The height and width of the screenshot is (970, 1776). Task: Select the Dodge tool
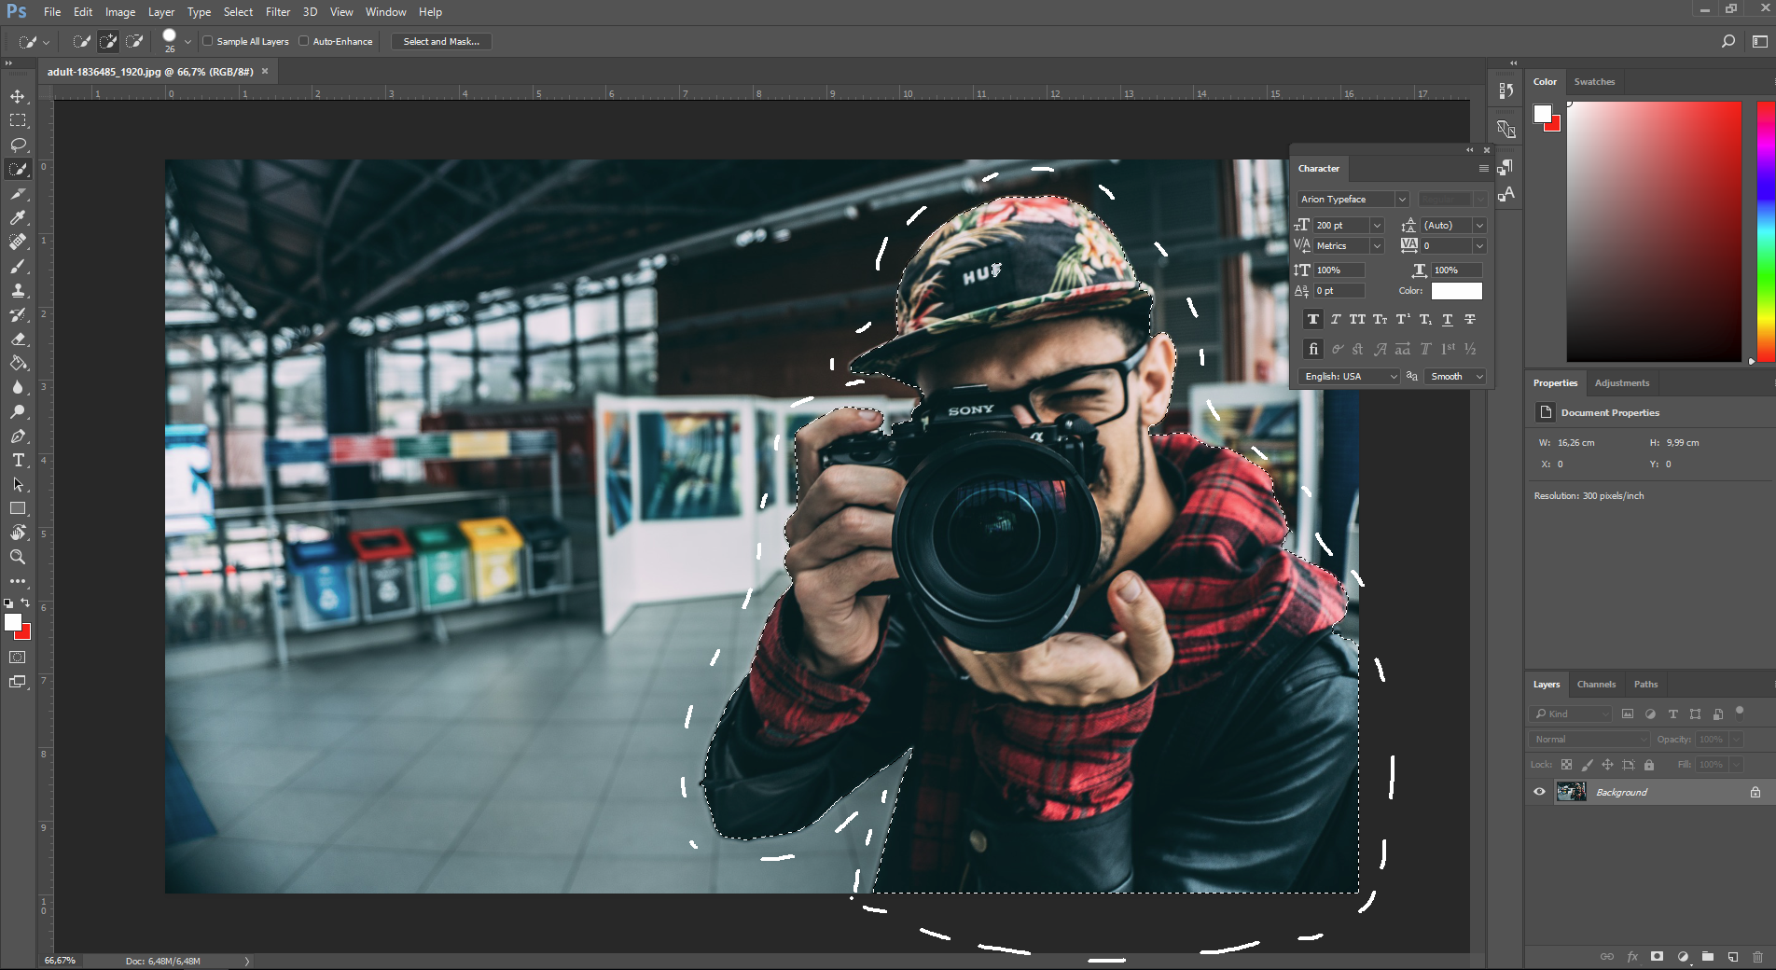point(18,411)
